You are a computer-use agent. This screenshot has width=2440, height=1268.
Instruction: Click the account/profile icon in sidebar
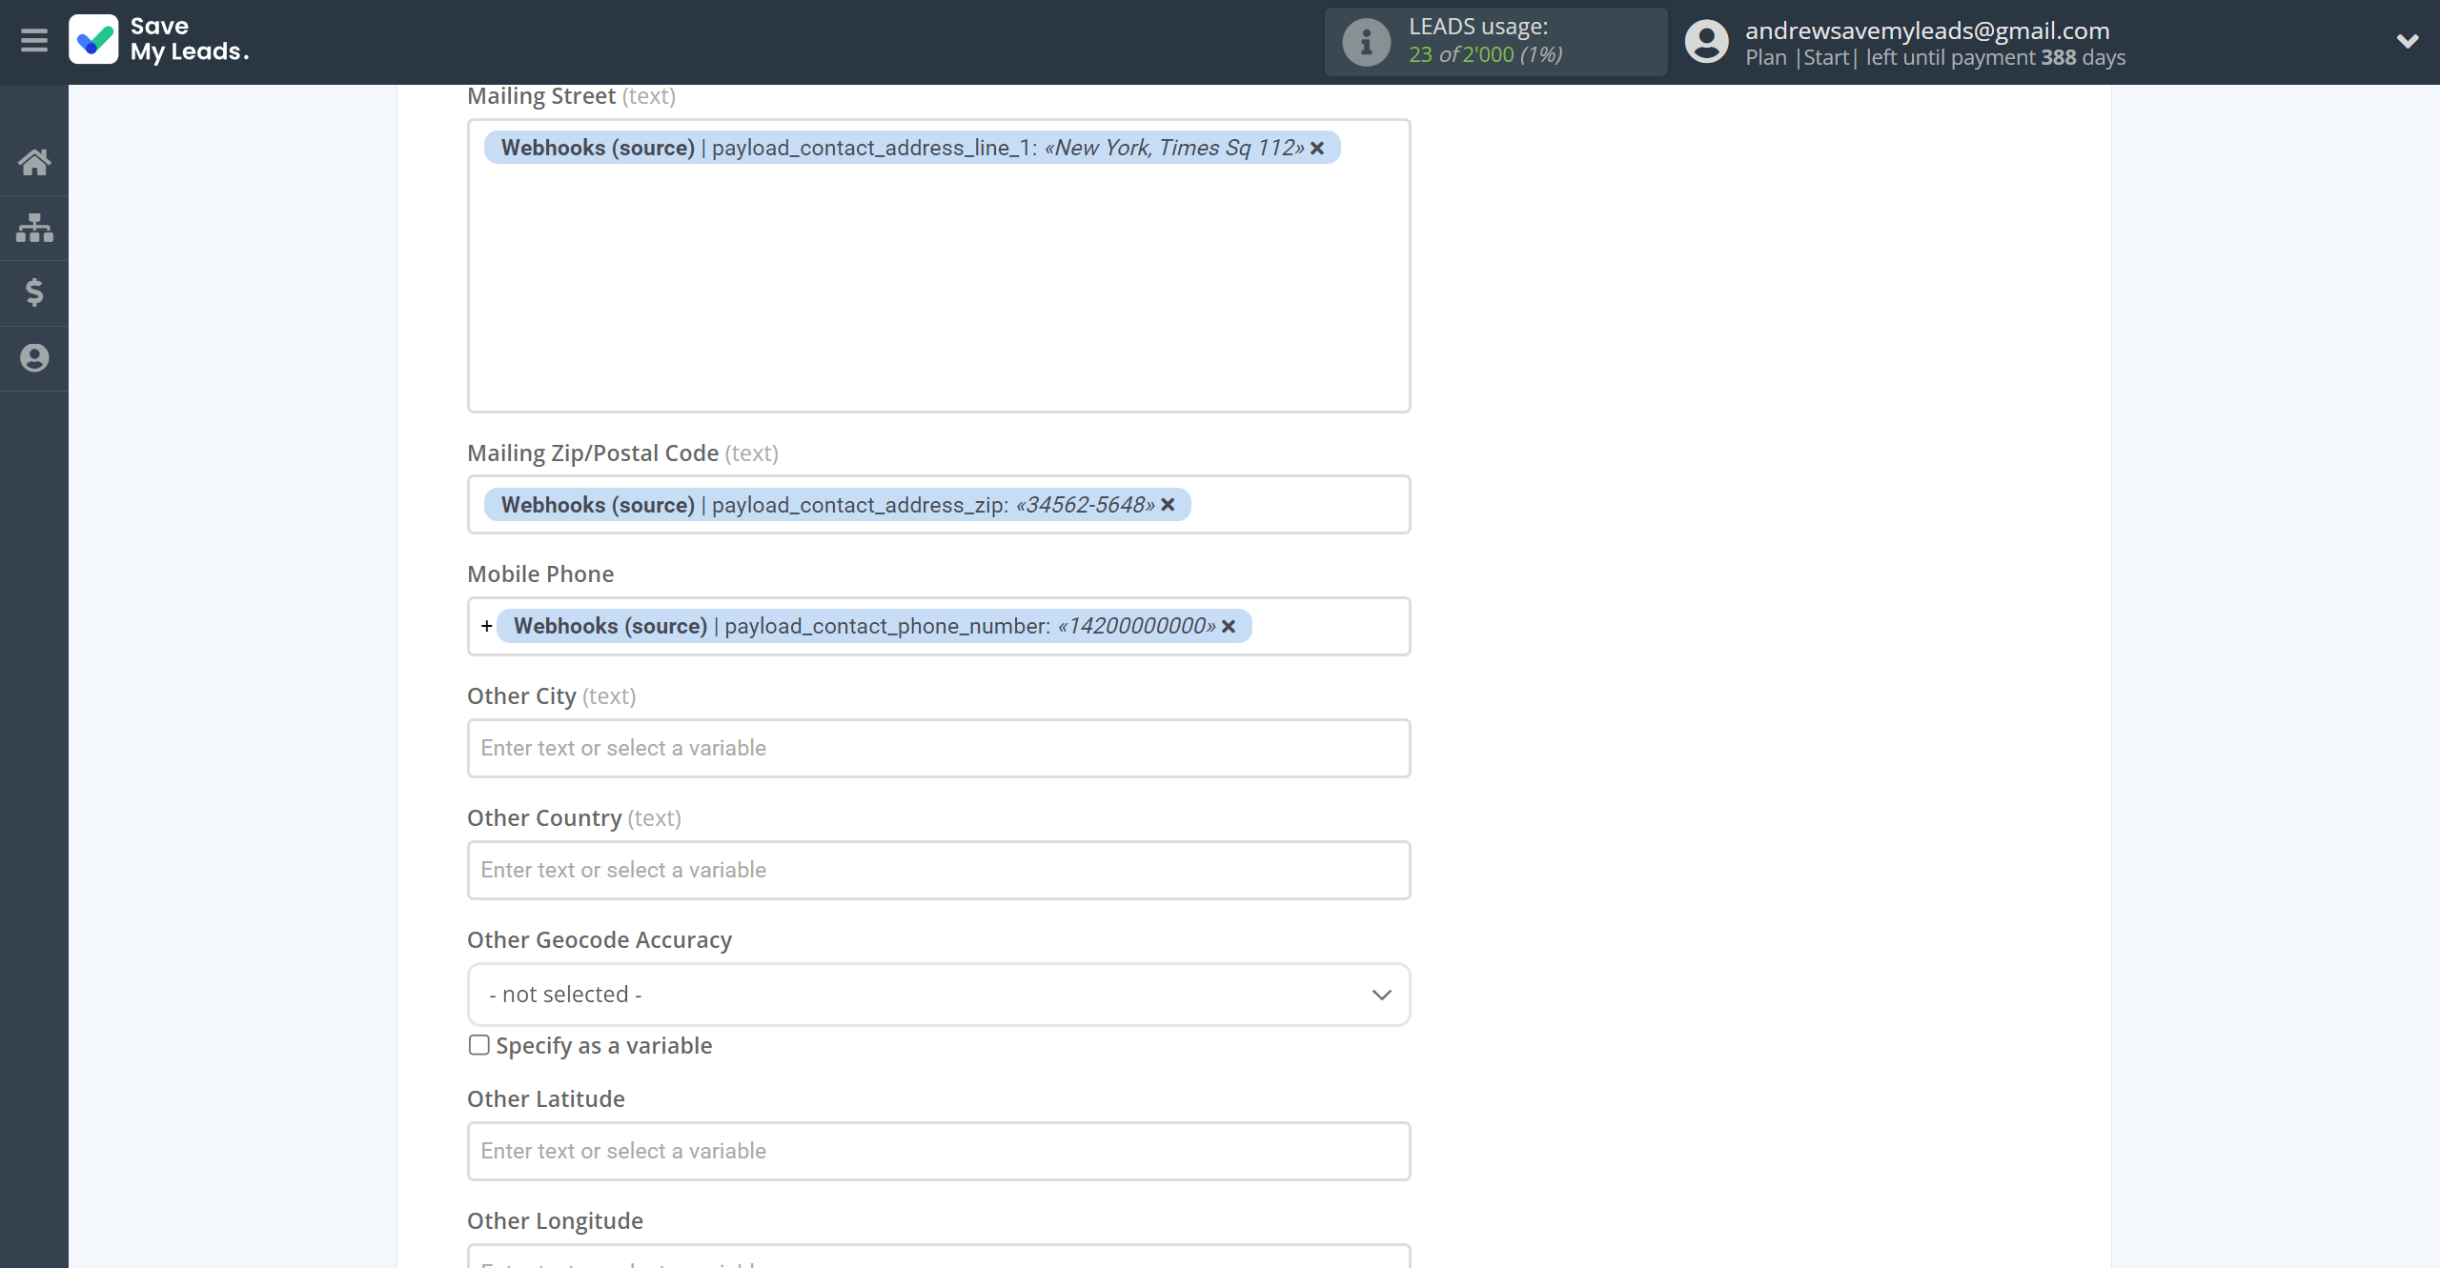34,358
